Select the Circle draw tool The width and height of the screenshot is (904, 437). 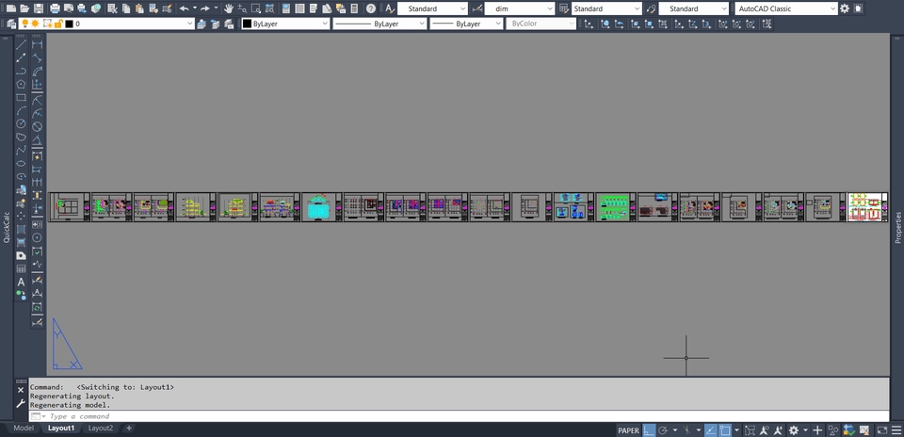point(21,123)
